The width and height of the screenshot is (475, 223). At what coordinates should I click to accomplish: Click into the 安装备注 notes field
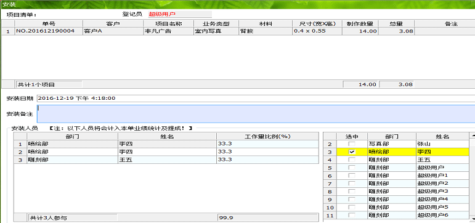tap(256, 114)
